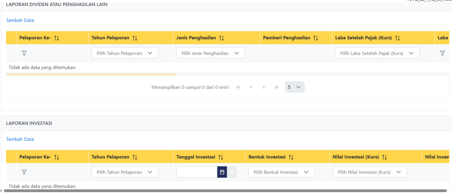452x193 pixels.
Task: Click Tambah Data under Laporan Investasi
Action: click(x=20, y=139)
